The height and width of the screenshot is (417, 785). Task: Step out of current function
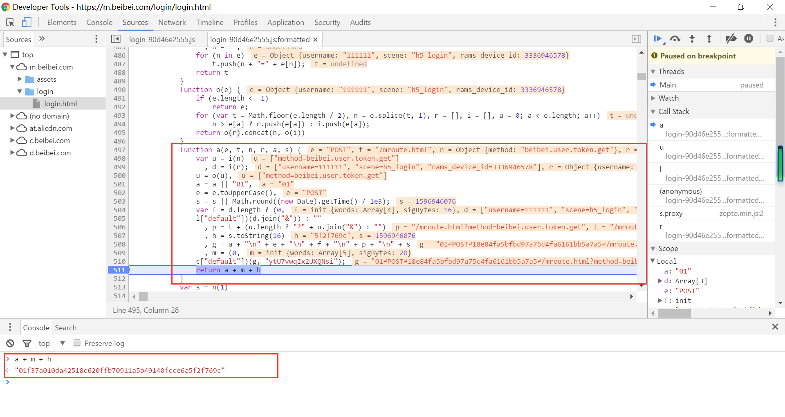coord(709,39)
